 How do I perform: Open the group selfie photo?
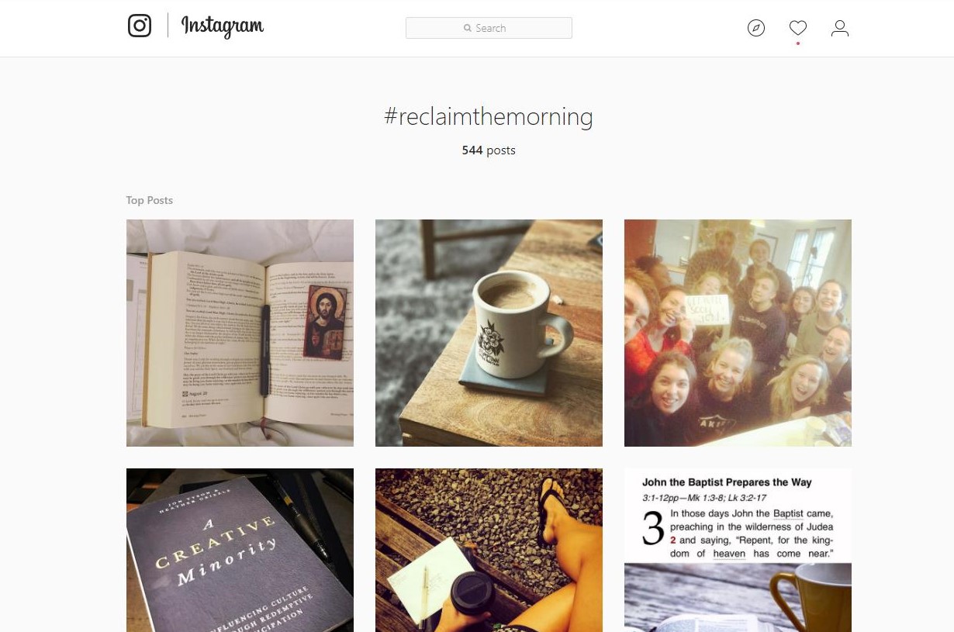(x=738, y=333)
